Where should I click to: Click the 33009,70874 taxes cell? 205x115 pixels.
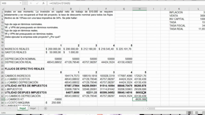[x=71, y=89]
